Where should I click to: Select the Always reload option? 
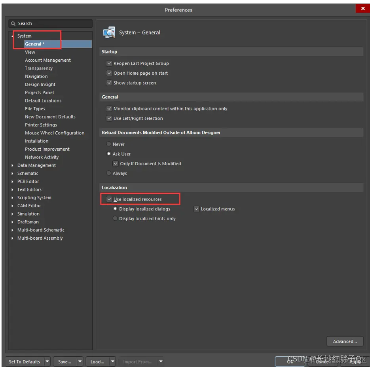(108, 173)
